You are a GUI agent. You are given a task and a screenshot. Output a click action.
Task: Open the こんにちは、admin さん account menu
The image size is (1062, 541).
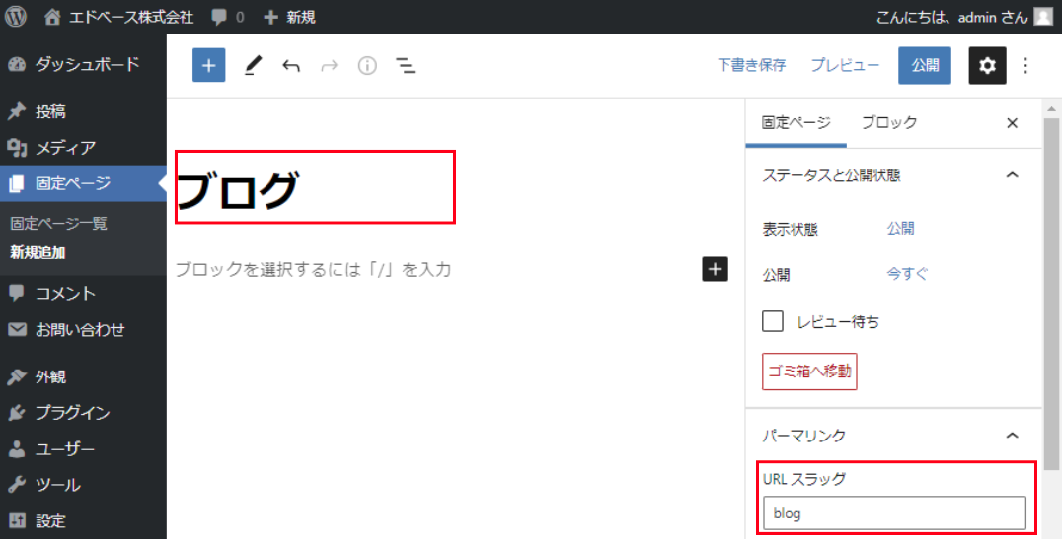(963, 17)
